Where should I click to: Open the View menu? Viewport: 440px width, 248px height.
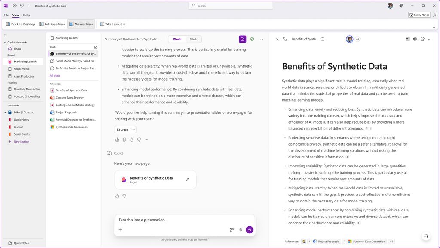click(x=16, y=15)
